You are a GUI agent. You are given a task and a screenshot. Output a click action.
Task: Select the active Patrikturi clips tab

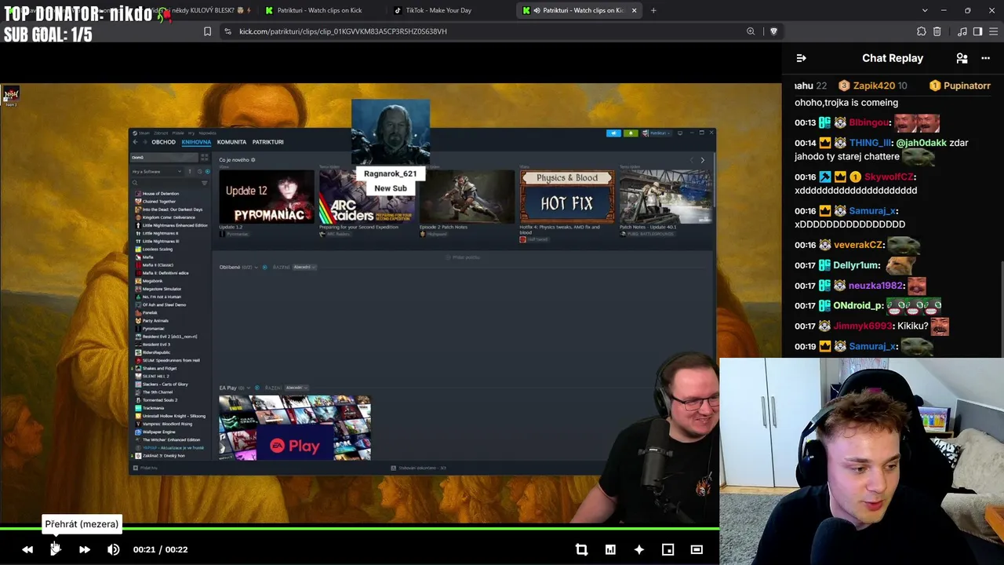point(581,10)
